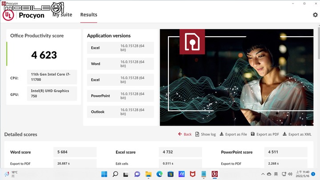This screenshot has width=320, height=180.
Task: Click Export as XML
Action: [x=297, y=134]
